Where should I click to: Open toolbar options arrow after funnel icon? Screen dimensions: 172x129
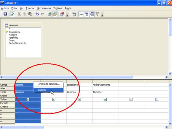[x=102, y=14]
